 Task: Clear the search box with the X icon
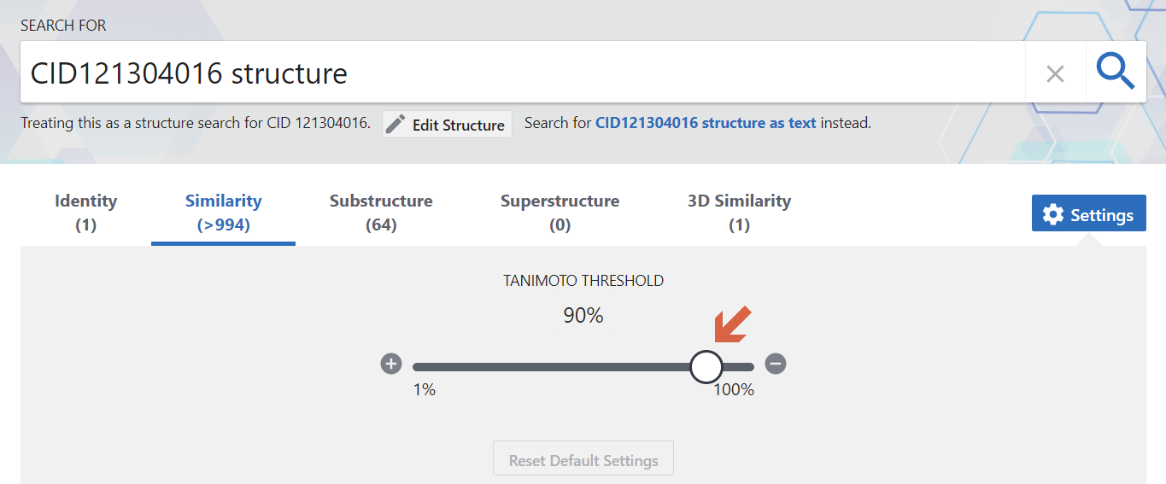pyautogui.click(x=1055, y=73)
